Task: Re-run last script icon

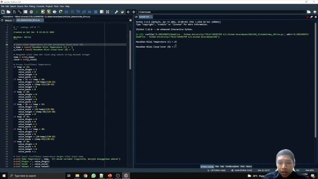Action: click(61, 12)
